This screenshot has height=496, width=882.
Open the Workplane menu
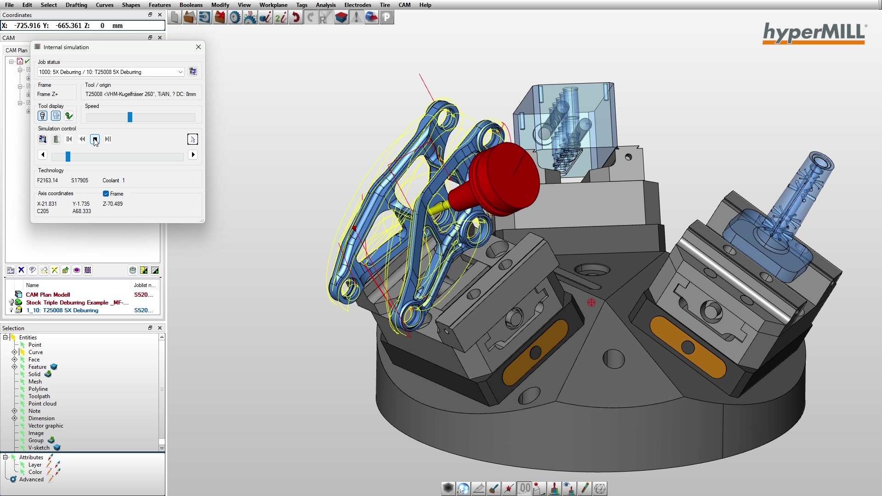tap(273, 5)
